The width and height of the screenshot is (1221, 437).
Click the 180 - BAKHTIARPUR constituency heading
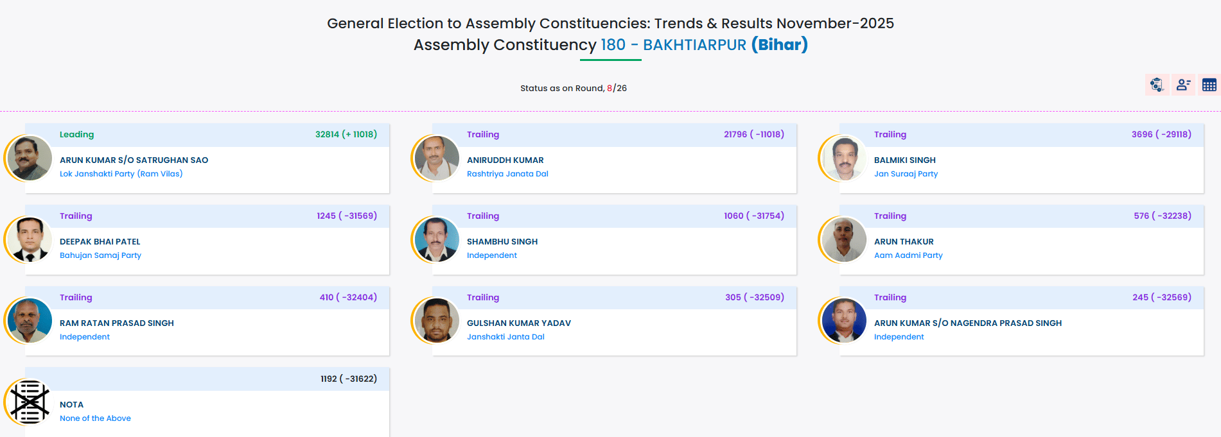pyautogui.click(x=673, y=45)
